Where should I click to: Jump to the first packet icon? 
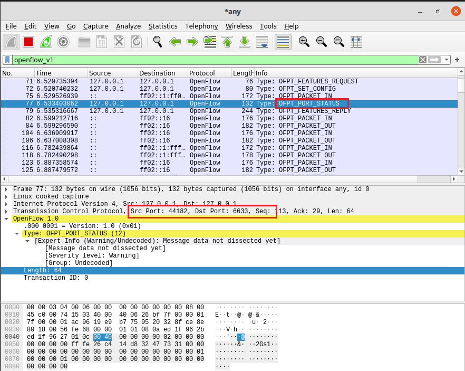(227, 42)
